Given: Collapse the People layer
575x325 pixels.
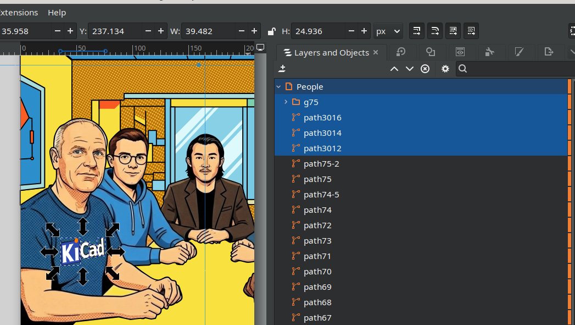Looking at the screenshot, I should [278, 86].
